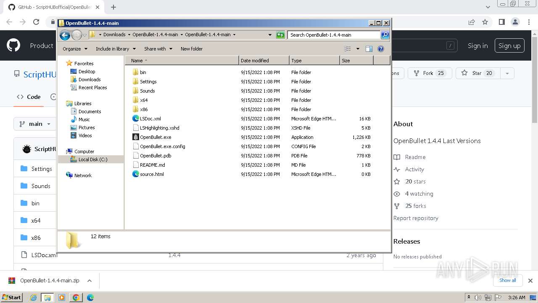Select the README.md file name
538x303 pixels.
coord(152,165)
